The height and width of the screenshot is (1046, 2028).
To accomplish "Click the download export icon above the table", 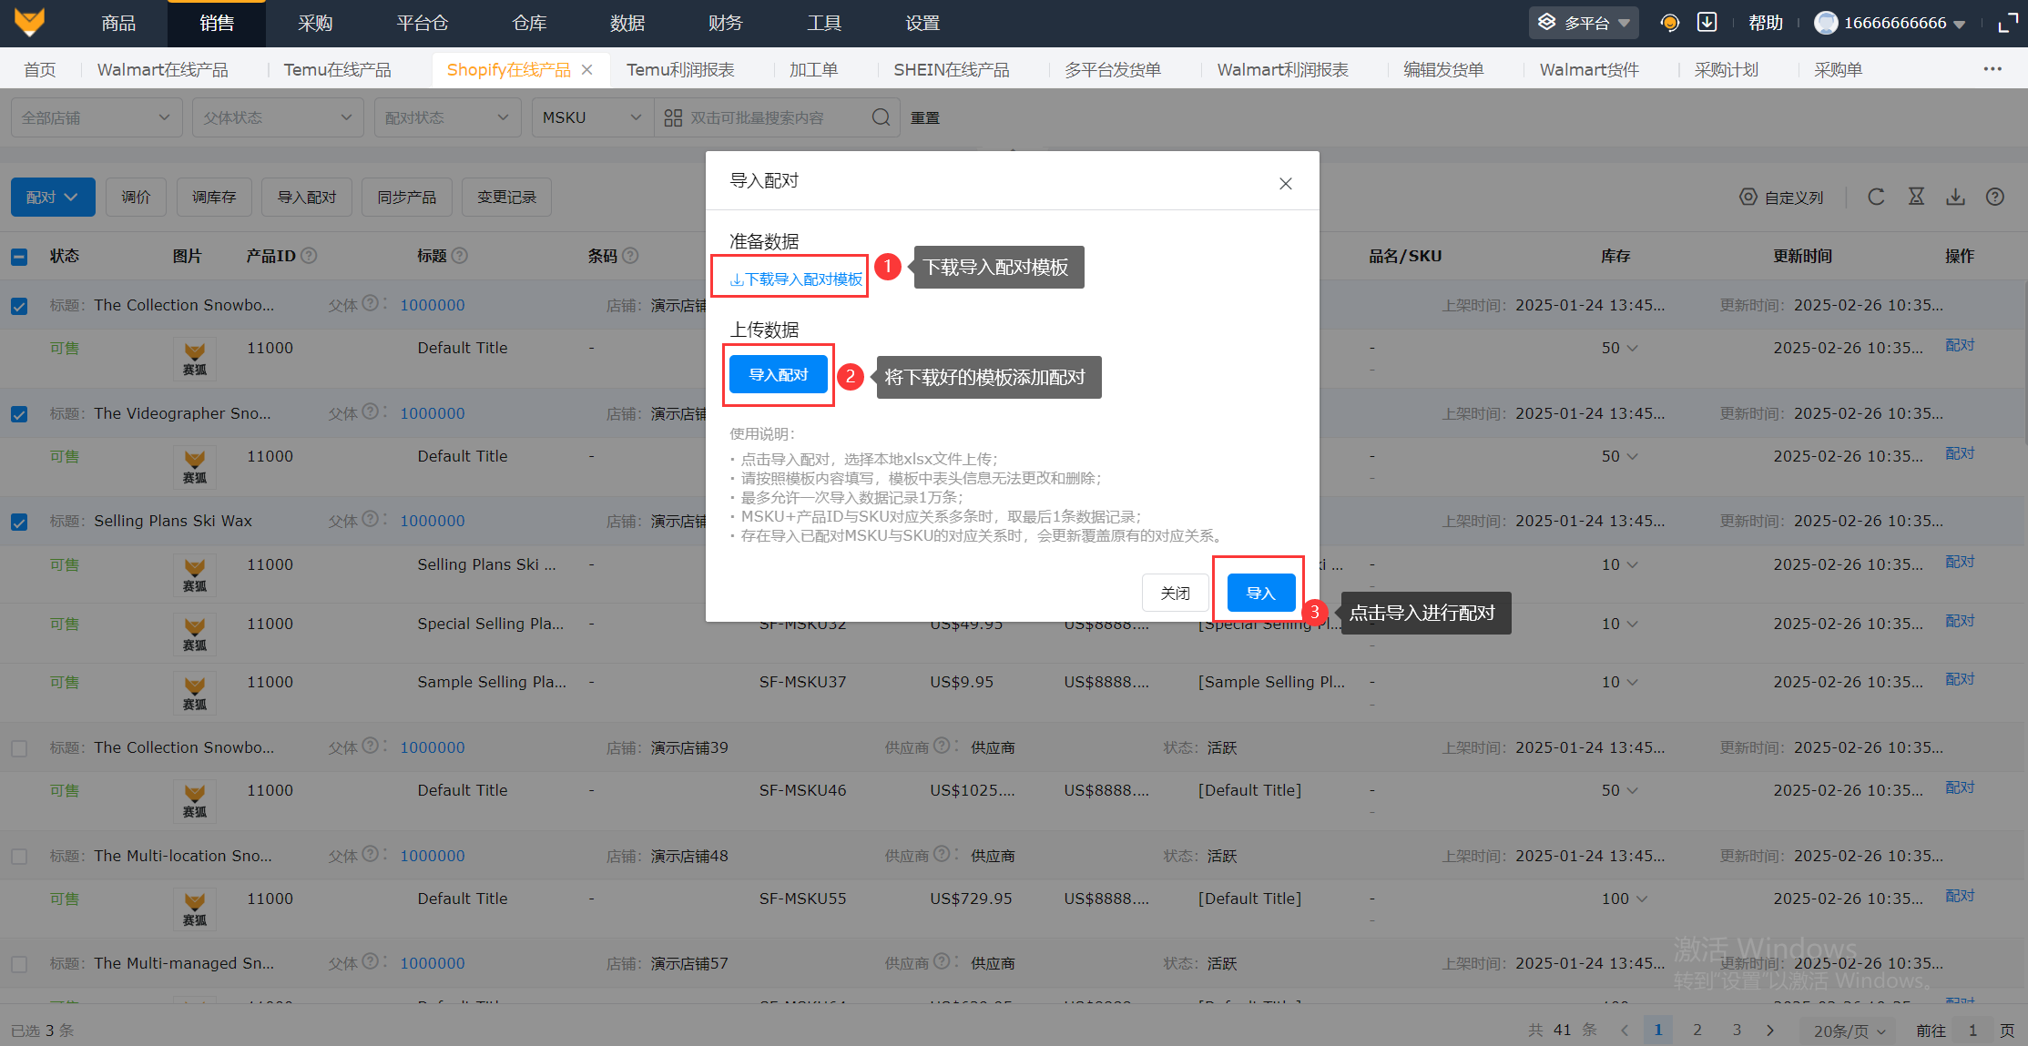I will click(x=1955, y=197).
